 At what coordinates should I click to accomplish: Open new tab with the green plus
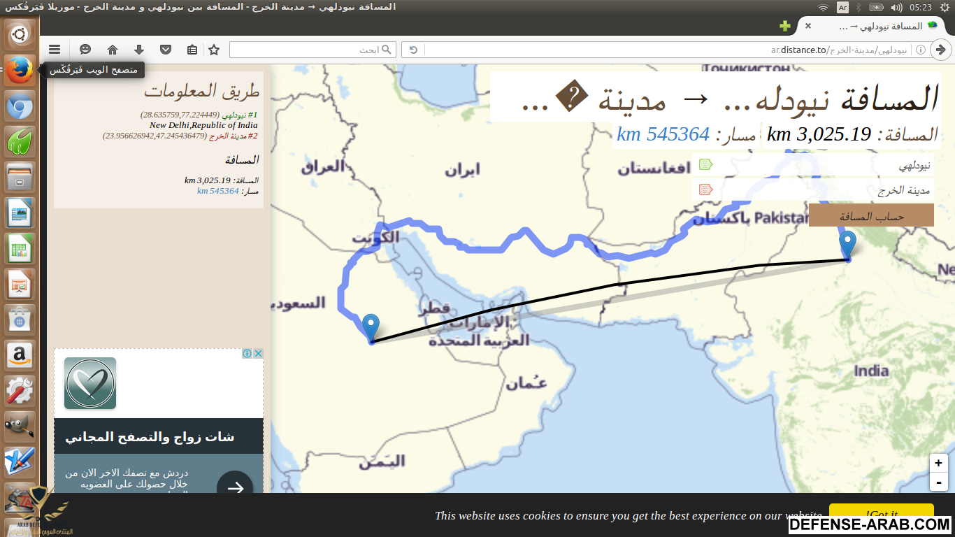coord(785,26)
